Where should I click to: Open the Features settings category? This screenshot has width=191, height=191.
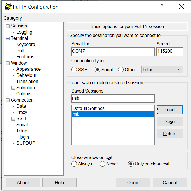point(25,57)
